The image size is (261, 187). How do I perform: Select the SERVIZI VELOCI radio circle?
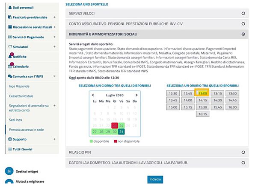click(x=243, y=14)
